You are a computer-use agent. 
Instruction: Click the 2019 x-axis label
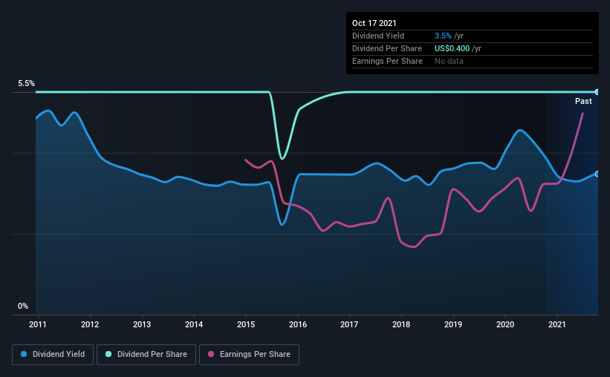[453, 324]
